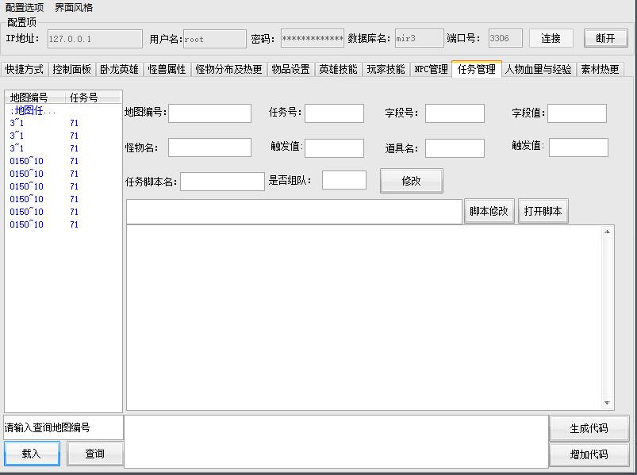The image size is (637, 475).
Task: Switch to the 快捷方式 tab
Action: tap(25, 70)
